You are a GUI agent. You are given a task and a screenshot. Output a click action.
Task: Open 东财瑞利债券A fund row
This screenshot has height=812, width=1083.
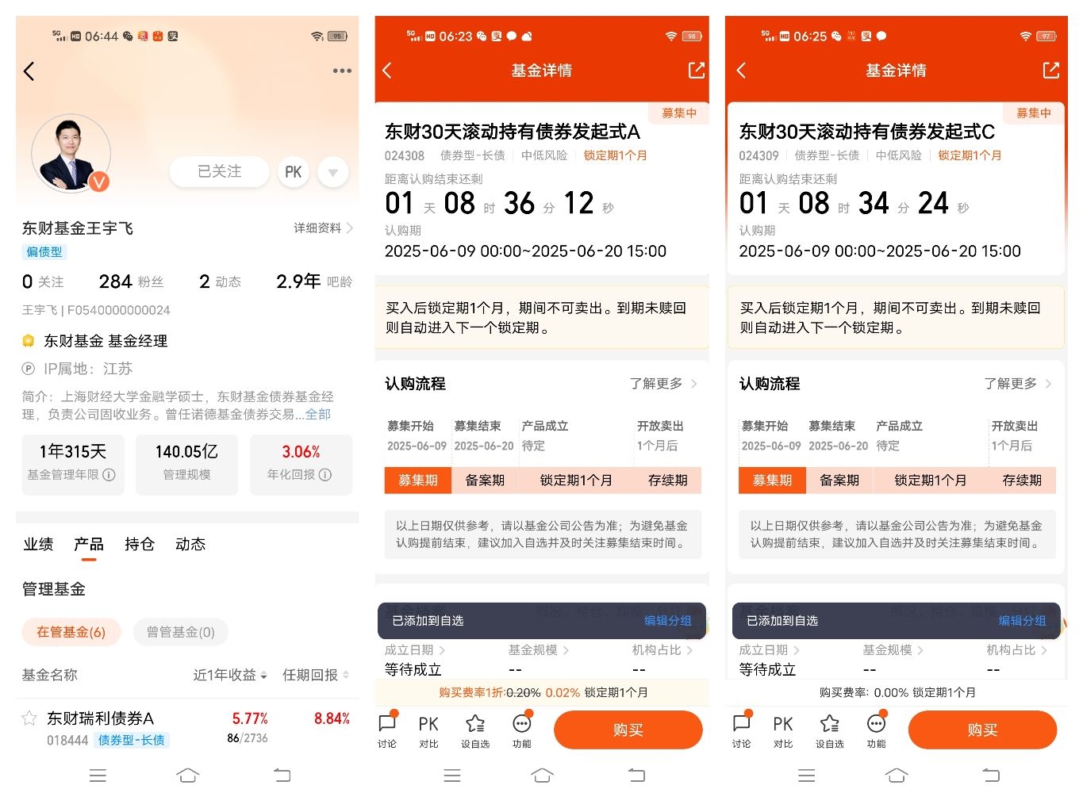click(x=187, y=728)
